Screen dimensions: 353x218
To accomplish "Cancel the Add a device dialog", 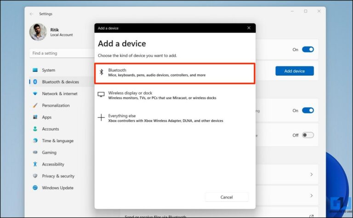I will pos(227,197).
